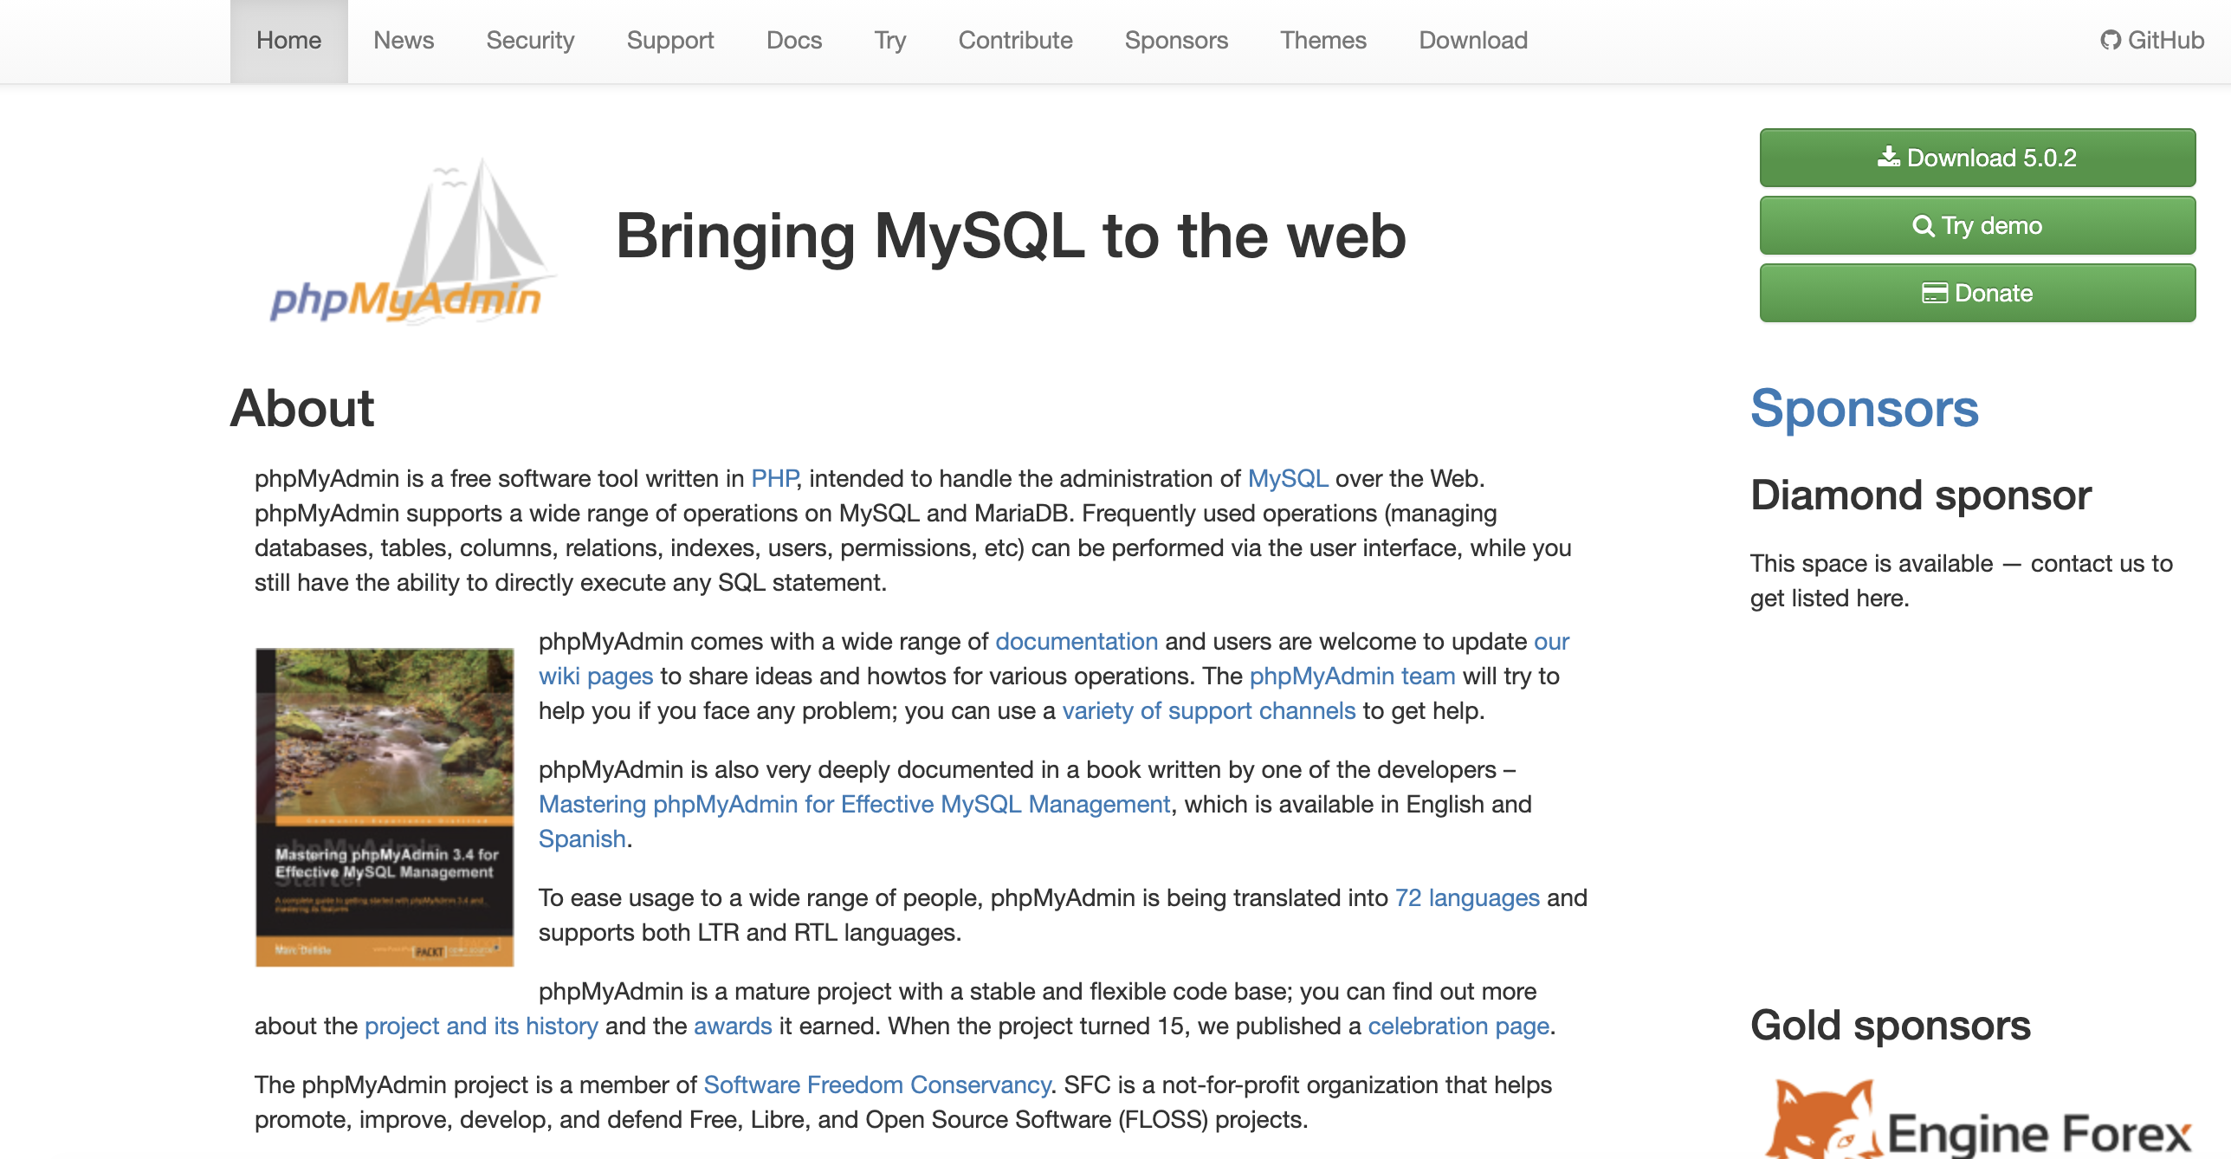Screen dimensions: 2231x1159
Task: Visit the celebration page link
Action: pyautogui.click(x=1458, y=1026)
